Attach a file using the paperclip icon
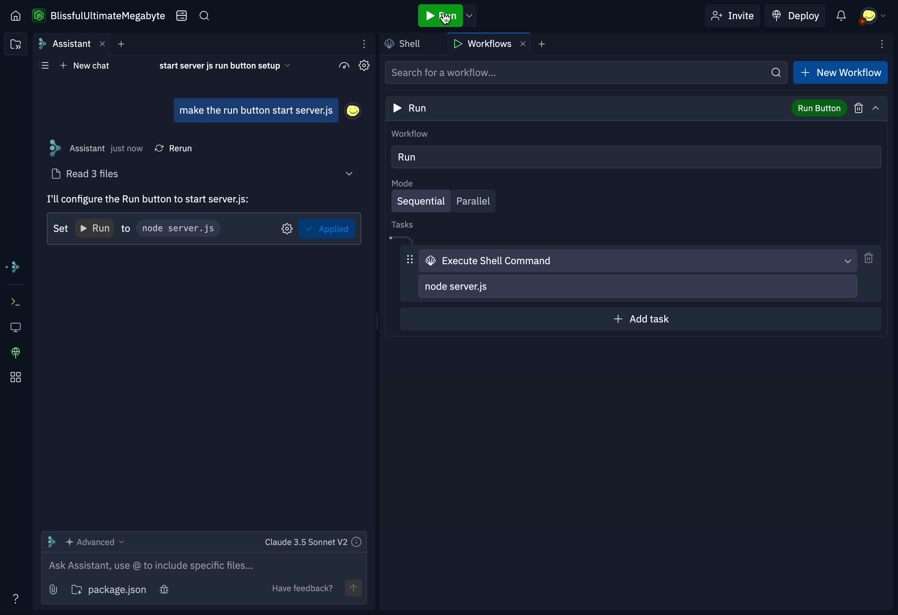This screenshot has width=898, height=615. [53, 589]
